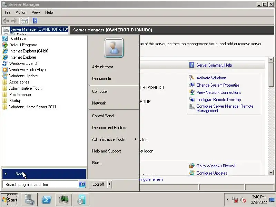Click the Activate Windows keys icon

tap(191, 78)
